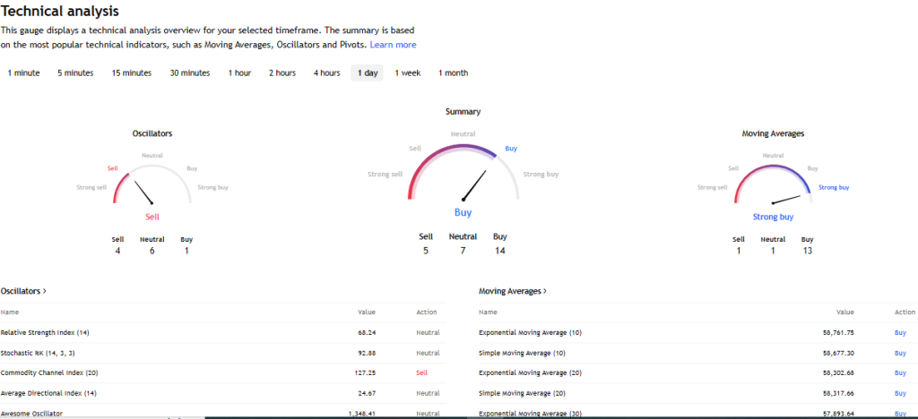Click the ADX value 24.67
This screenshot has width=918, height=419.
367,393
